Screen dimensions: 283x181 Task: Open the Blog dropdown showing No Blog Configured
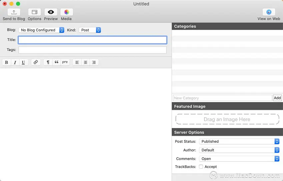click(x=41, y=30)
